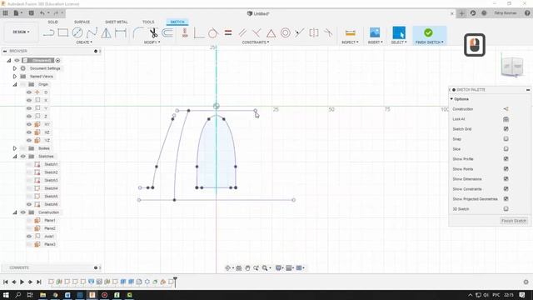
Task: Click the green Finish Sketch checkmark
Action: 428,32
